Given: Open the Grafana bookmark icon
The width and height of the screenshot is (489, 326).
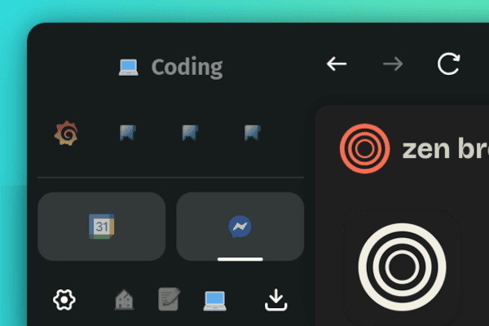Looking at the screenshot, I should pyautogui.click(x=66, y=133).
